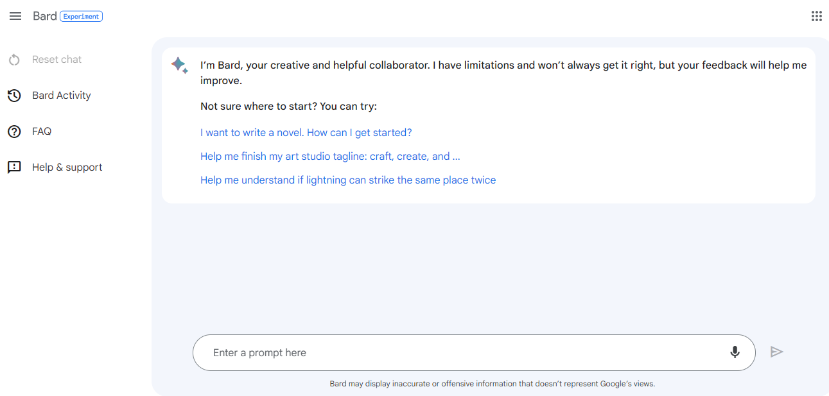Click the Reset chat circular arrow icon
The image size is (829, 396).
tap(14, 60)
